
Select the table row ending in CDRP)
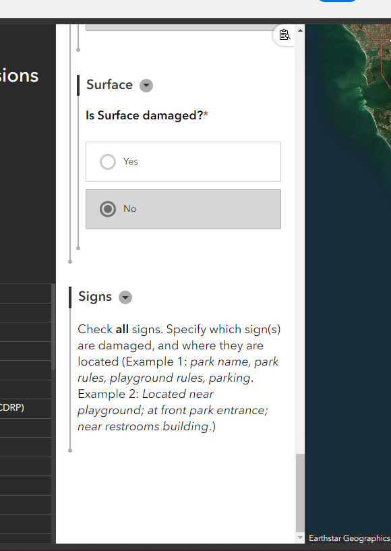pyautogui.click(x=26, y=408)
